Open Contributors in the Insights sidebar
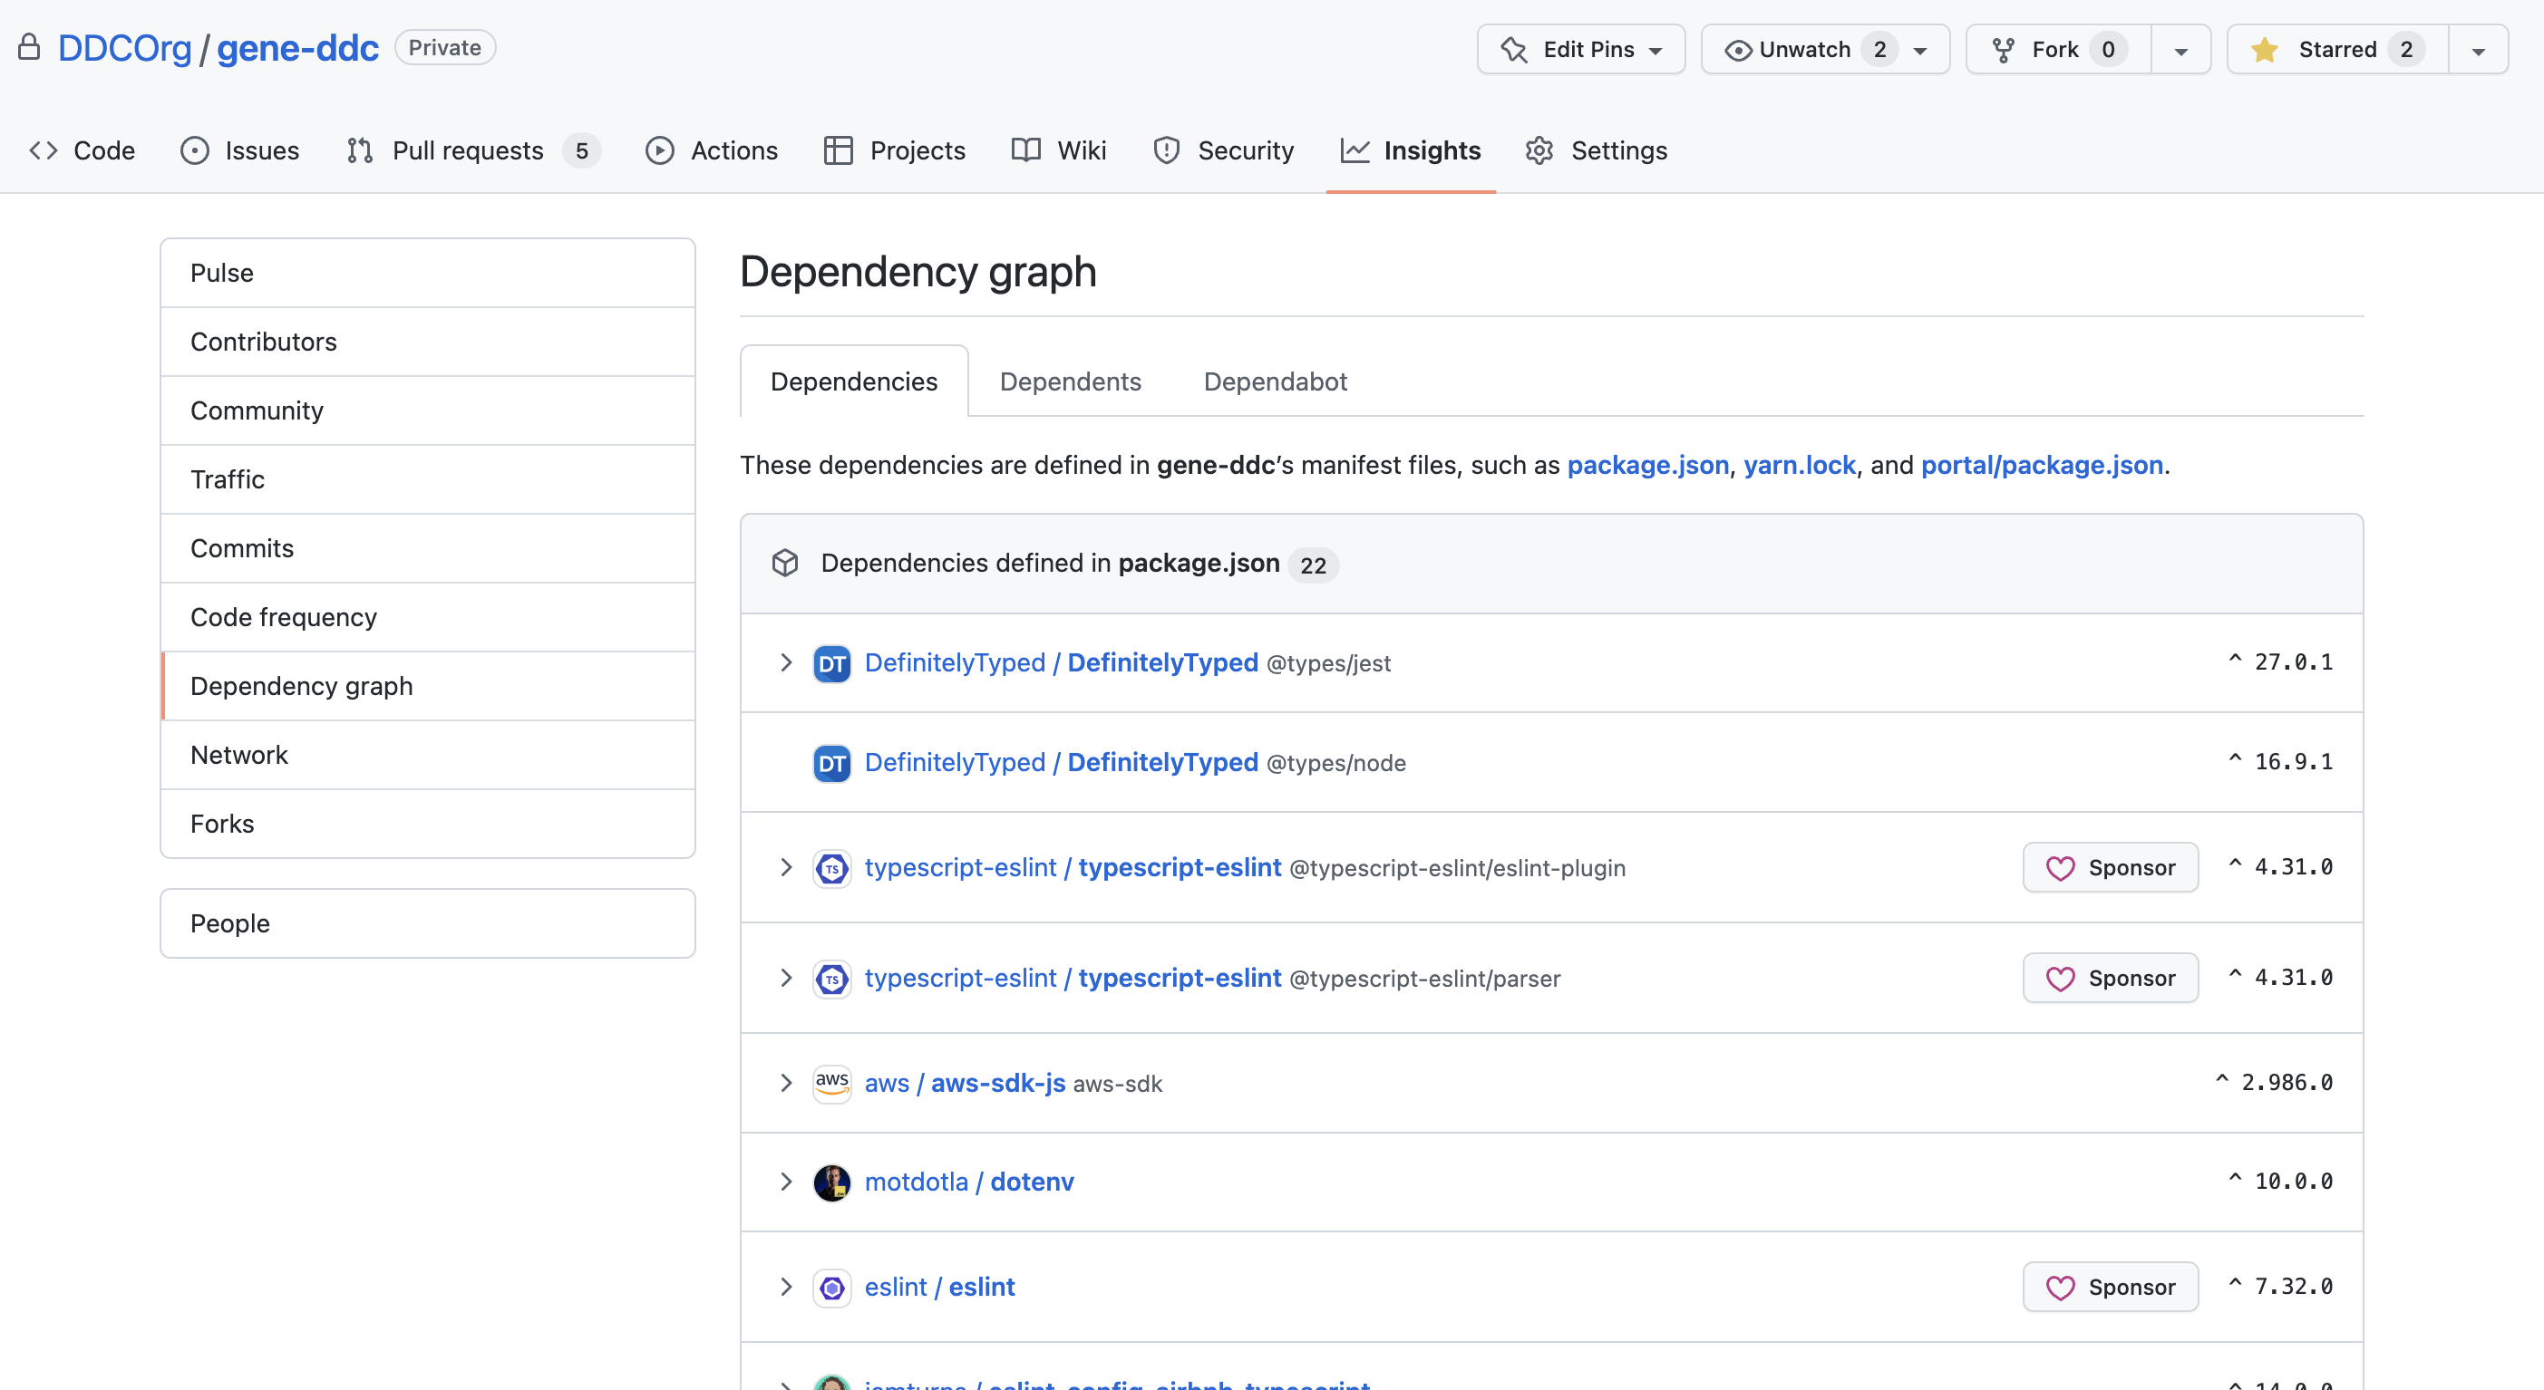Viewport: 2544px width, 1390px height. tap(428, 342)
